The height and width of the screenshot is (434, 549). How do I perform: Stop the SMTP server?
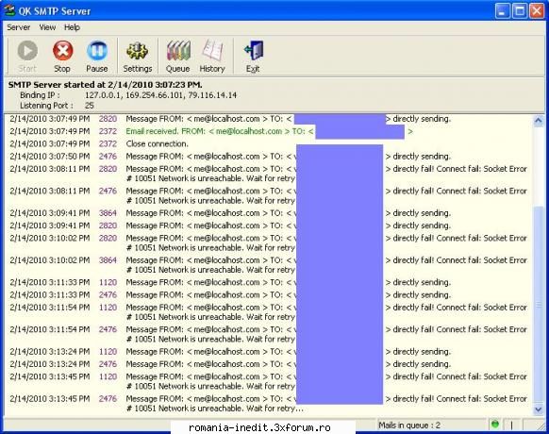tap(62, 56)
